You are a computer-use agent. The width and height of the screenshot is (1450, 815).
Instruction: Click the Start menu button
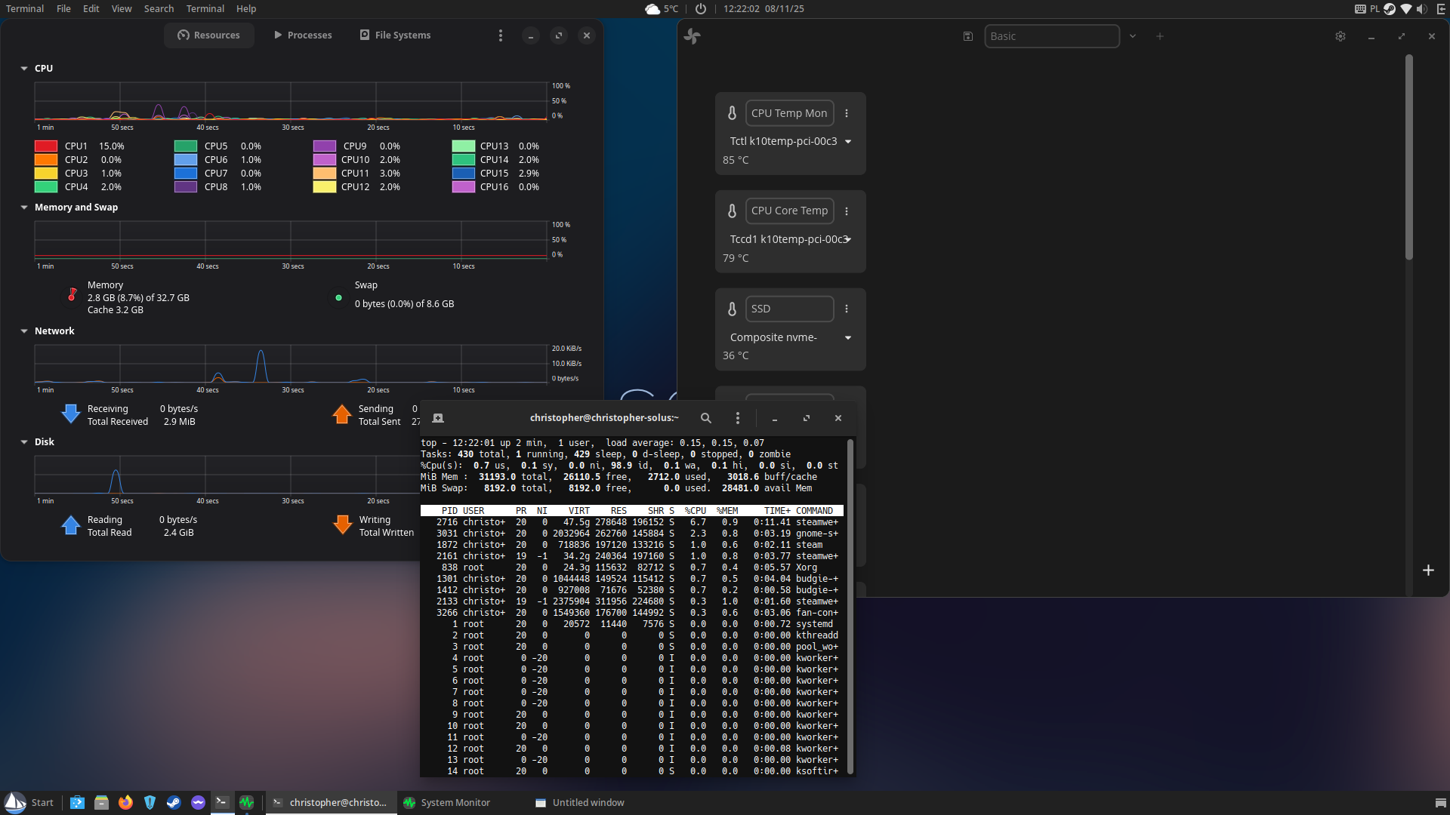point(30,802)
